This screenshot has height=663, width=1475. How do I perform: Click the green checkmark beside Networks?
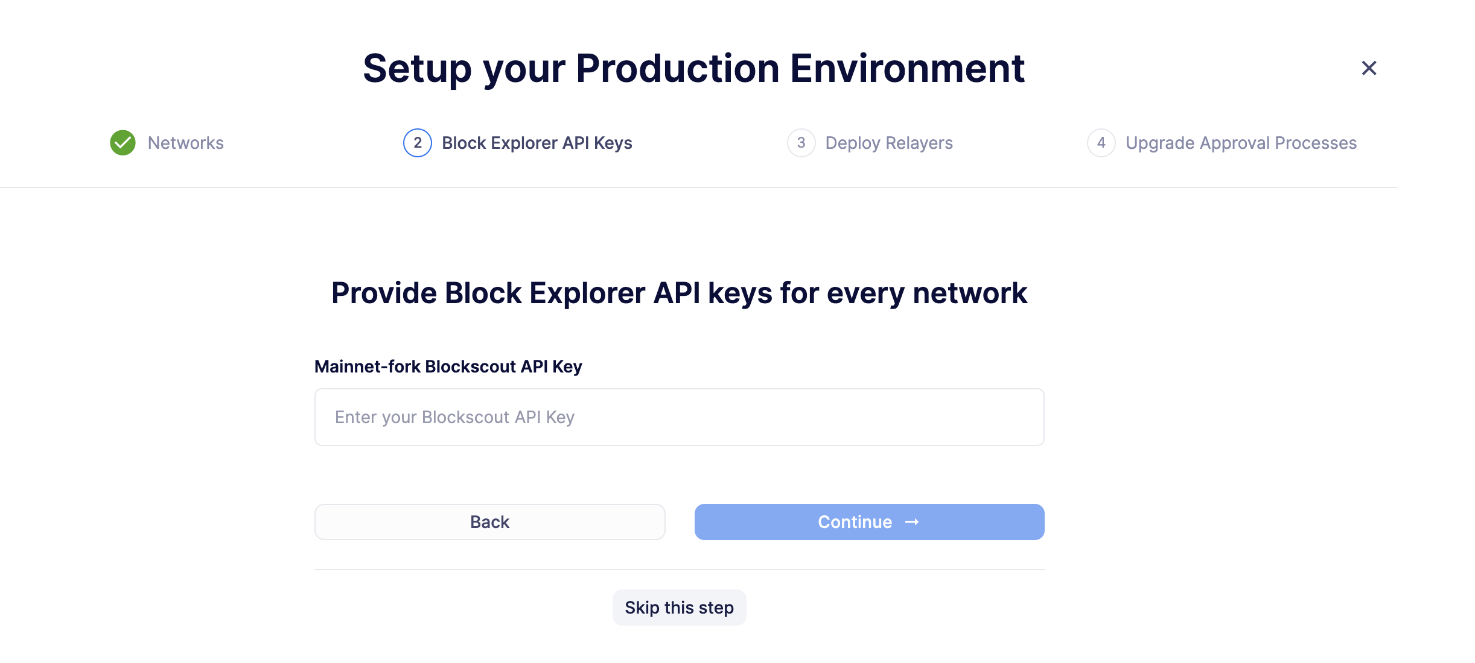[123, 143]
